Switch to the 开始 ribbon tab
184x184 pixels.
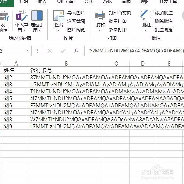(24, 2)
